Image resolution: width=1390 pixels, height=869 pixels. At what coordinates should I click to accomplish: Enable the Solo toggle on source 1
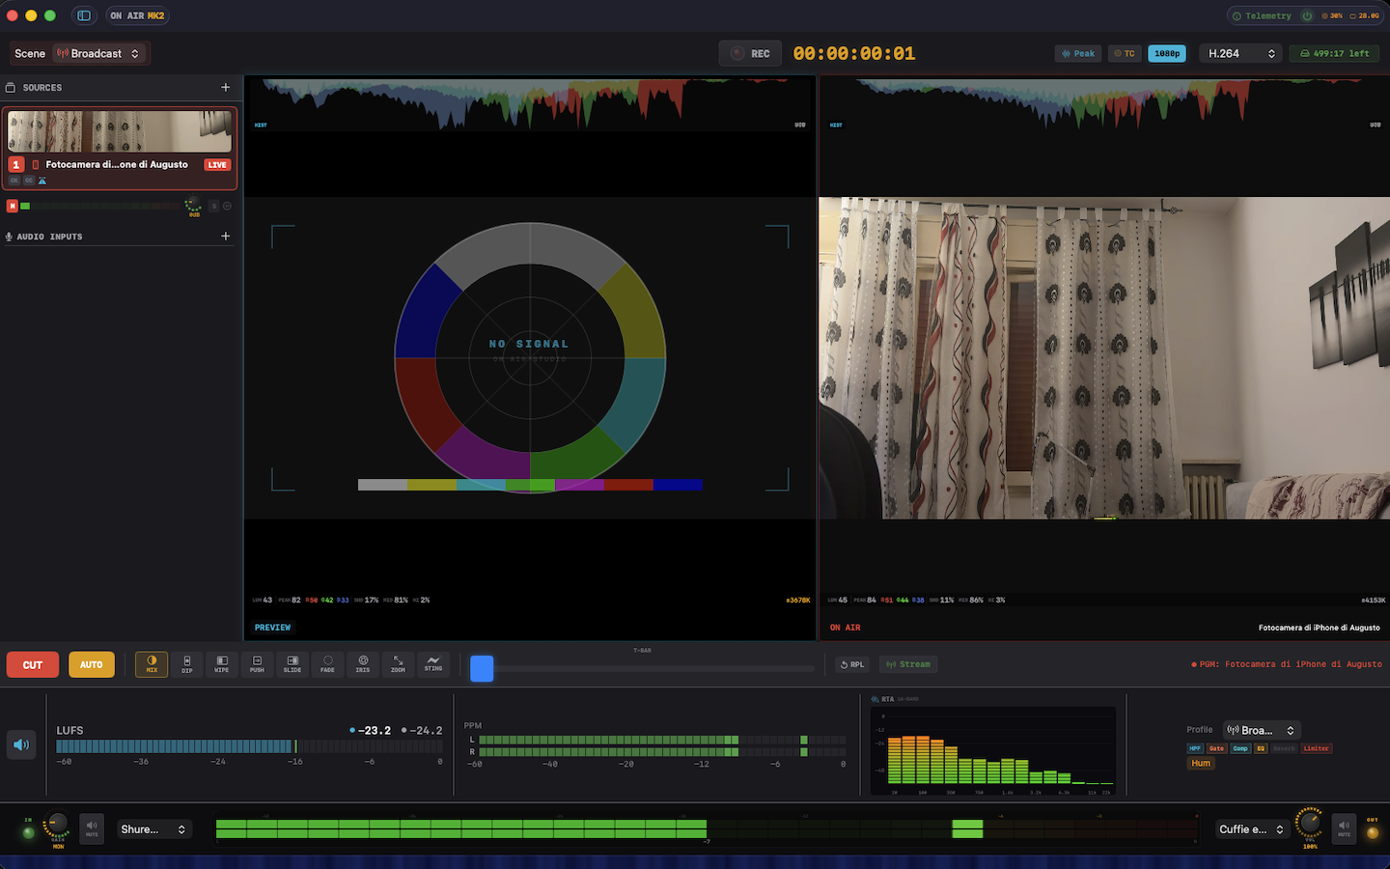[213, 206]
